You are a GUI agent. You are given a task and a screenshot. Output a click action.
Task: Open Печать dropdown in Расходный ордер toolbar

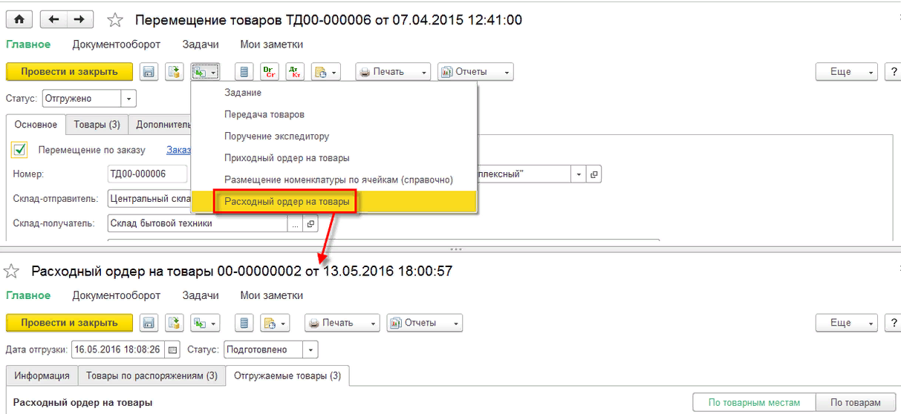[342, 323]
